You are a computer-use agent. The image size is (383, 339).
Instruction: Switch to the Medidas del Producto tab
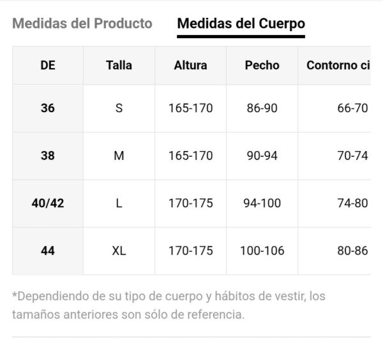82,24
